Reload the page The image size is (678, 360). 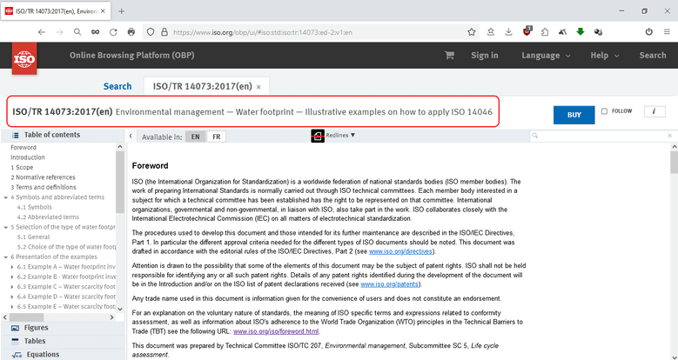tap(113, 32)
